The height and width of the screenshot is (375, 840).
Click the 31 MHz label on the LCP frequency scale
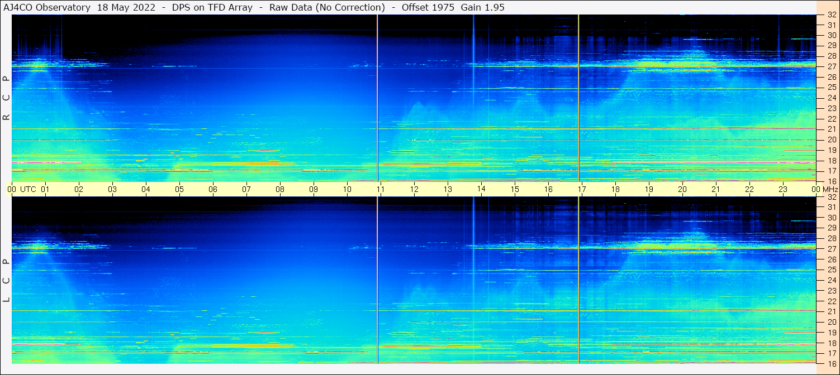pyautogui.click(x=832, y=207)
